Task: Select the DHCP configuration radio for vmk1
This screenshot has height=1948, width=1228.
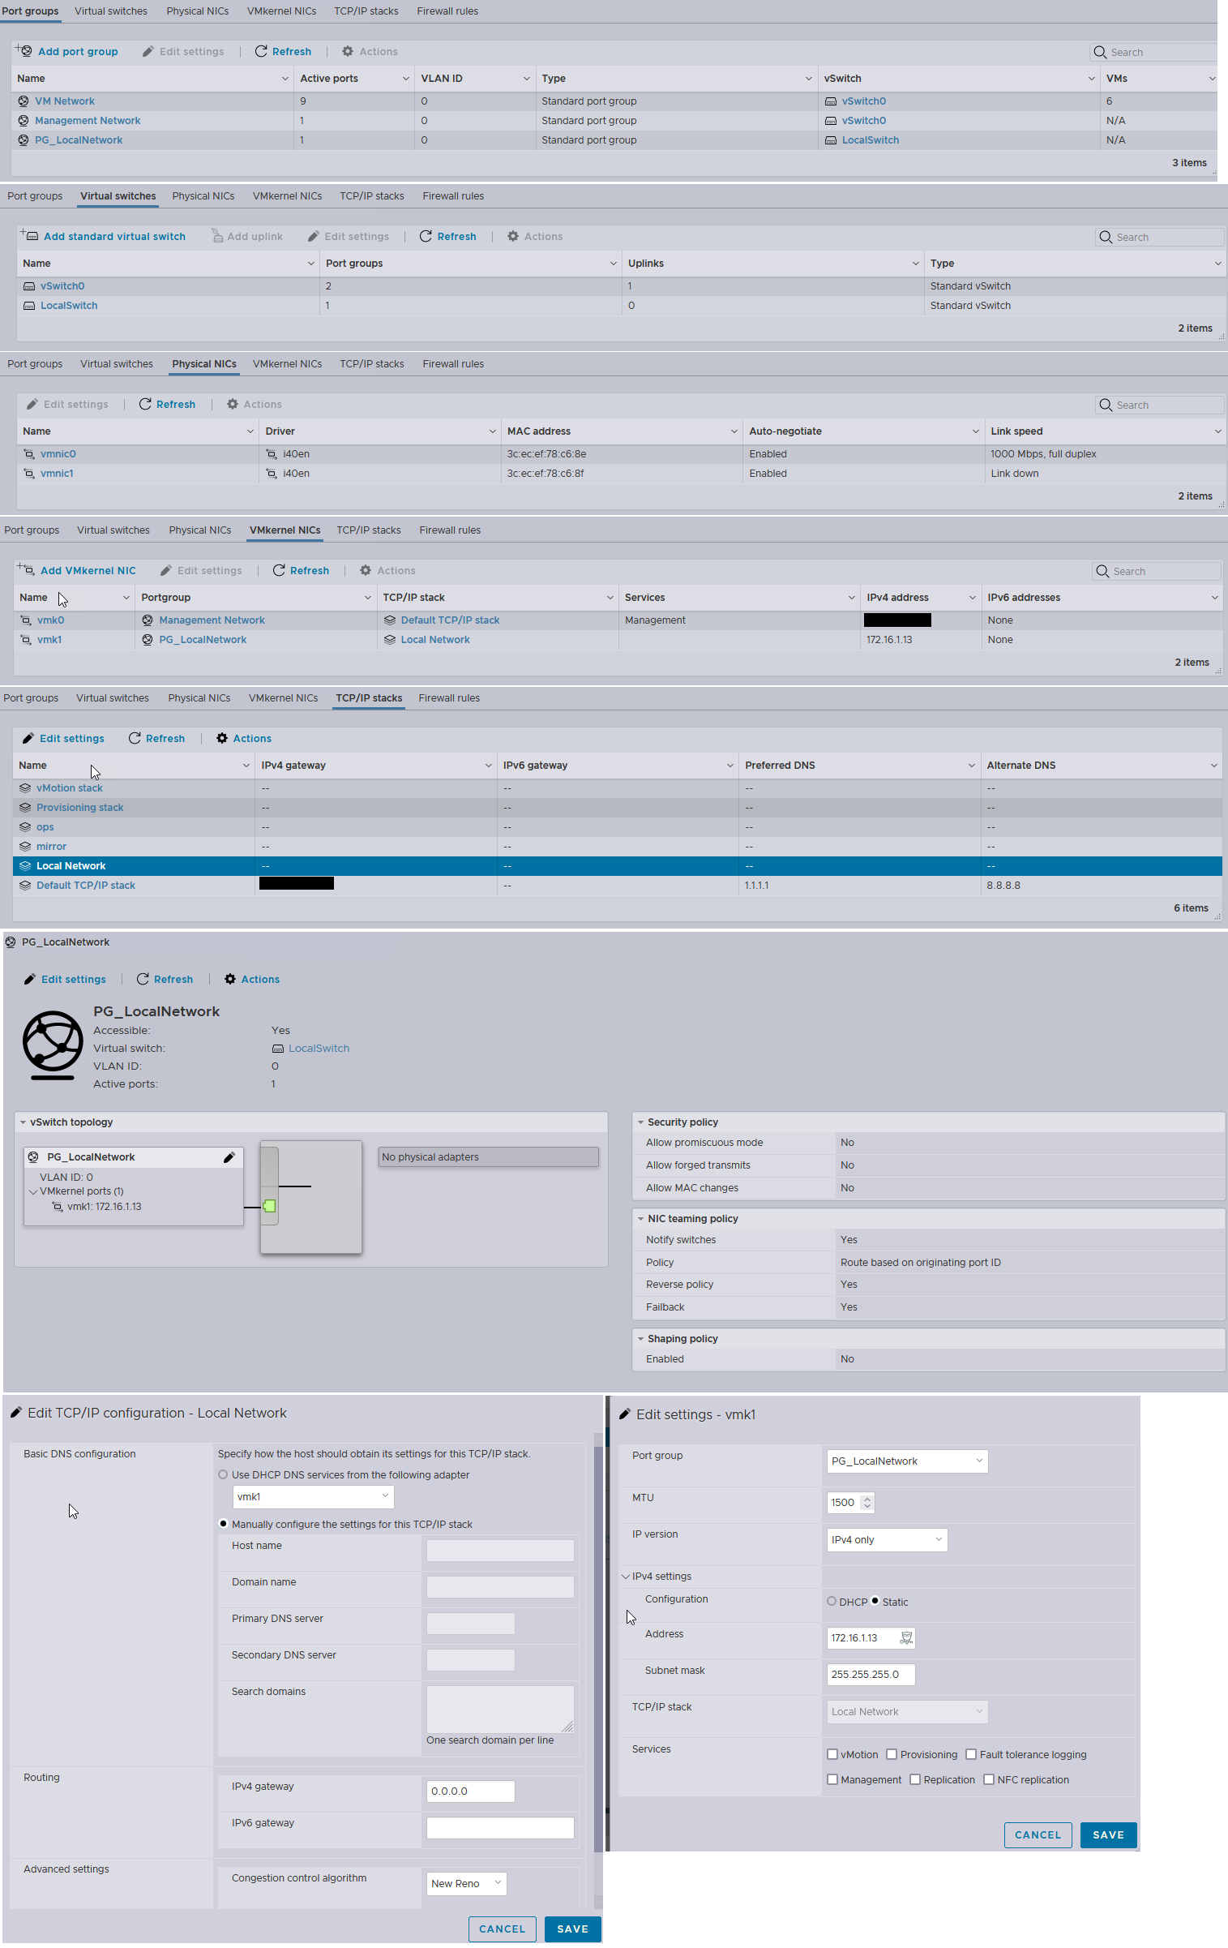Action: (832, 1601)
